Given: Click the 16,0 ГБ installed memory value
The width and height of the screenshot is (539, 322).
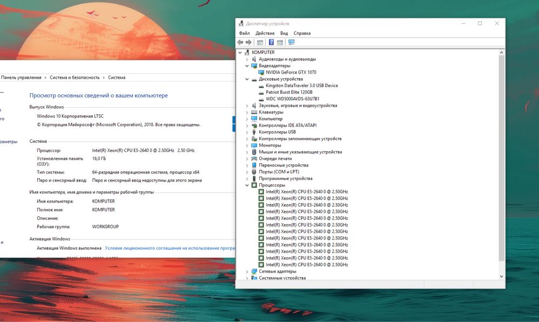Looking at the screenshot, I should pyautogui.click(x=99, y=159).
